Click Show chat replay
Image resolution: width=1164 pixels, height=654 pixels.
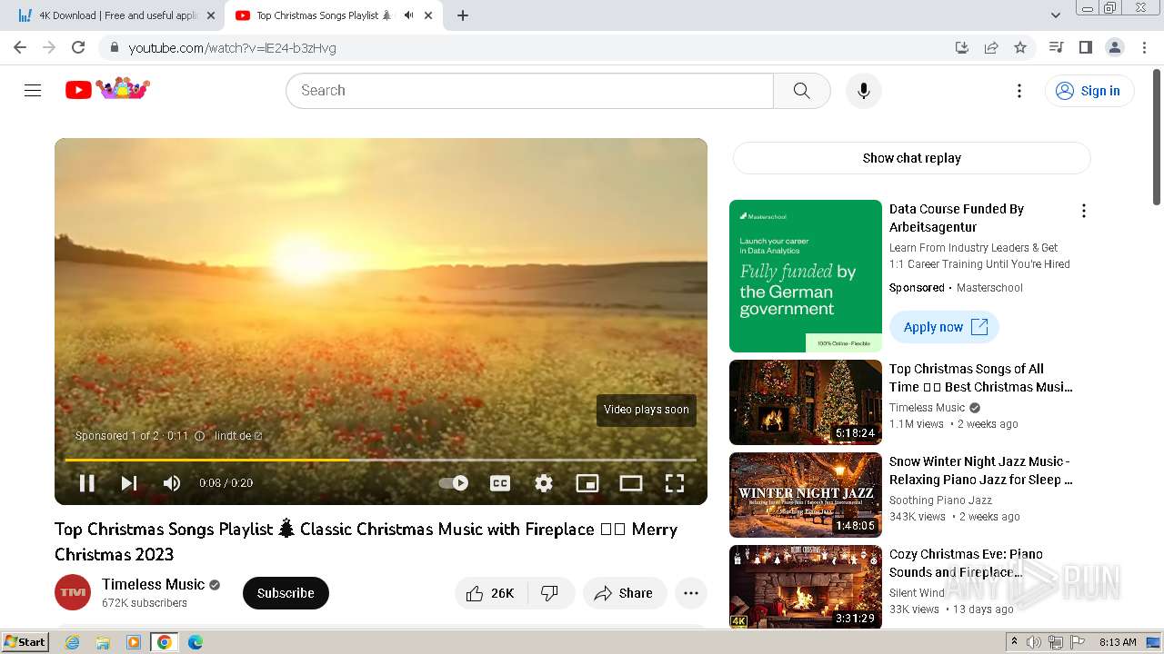[x=911, y=158]
